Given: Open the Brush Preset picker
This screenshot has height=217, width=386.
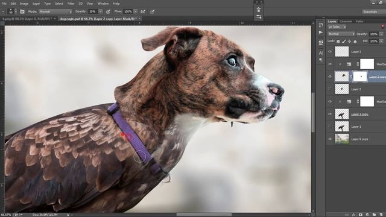Looking at the screenshot, I should pyautogui.click(x=12, y=11).
